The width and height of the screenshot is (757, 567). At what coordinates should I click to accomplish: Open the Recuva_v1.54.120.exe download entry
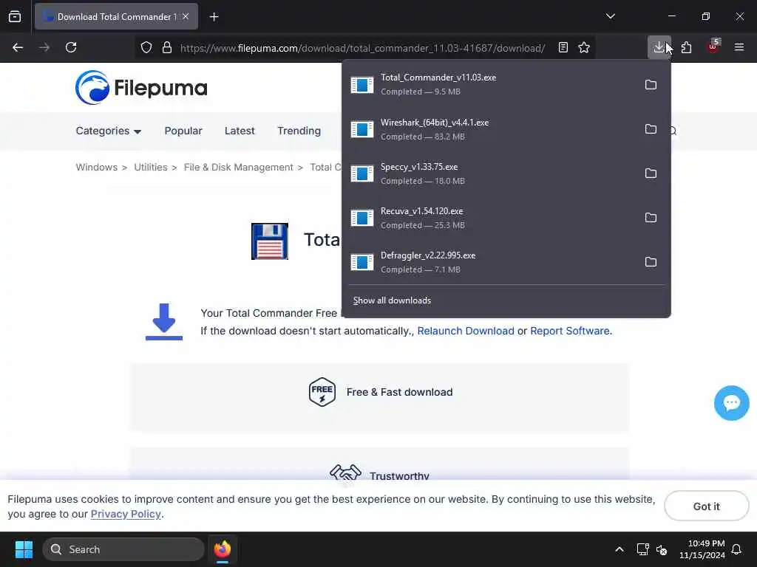pos(490,218)
